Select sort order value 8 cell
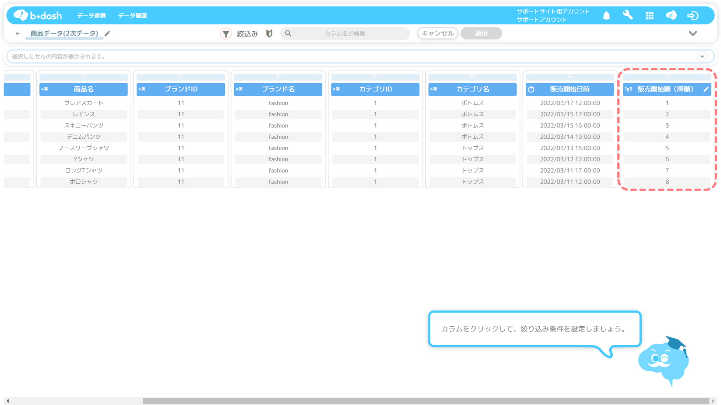The image size is (721, 405). [667, 182]
